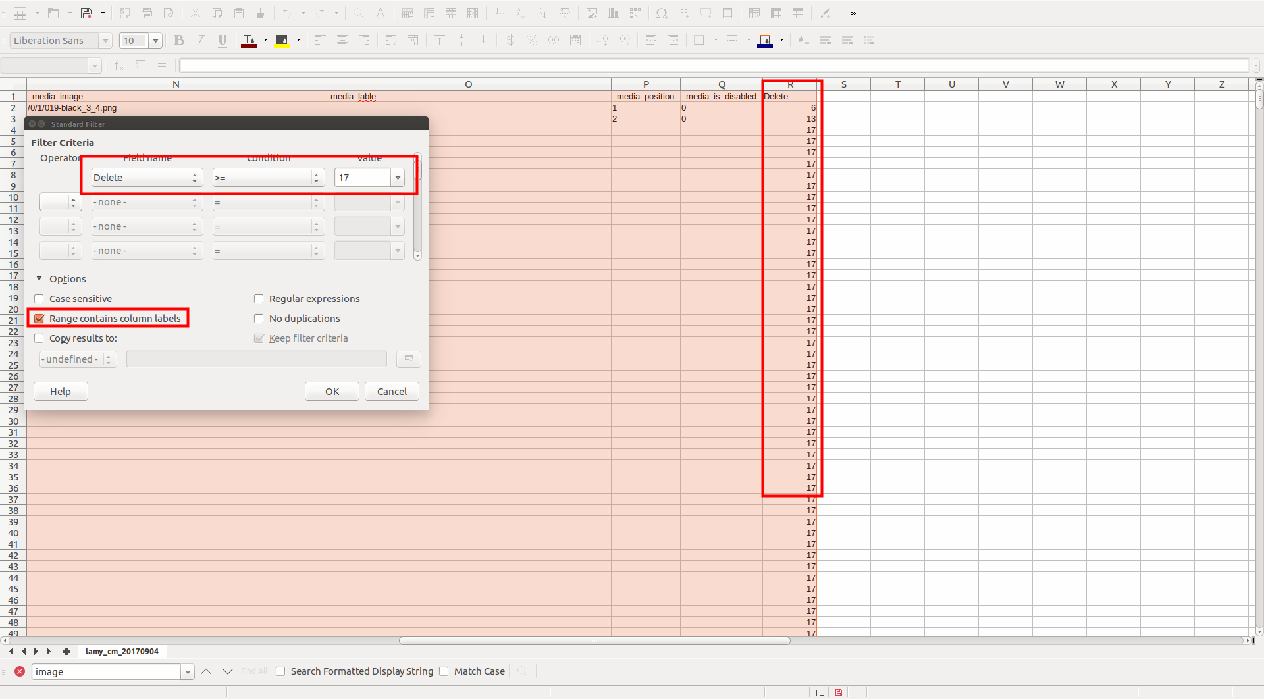Expand hidden toolbar items with » chevron
The image size is (1264, 699).
point(853,13)
